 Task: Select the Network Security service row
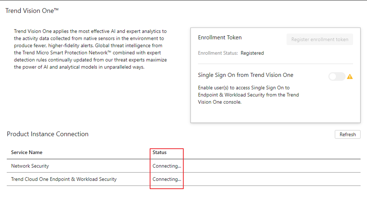pyautogui.click(x=30, y=166)
